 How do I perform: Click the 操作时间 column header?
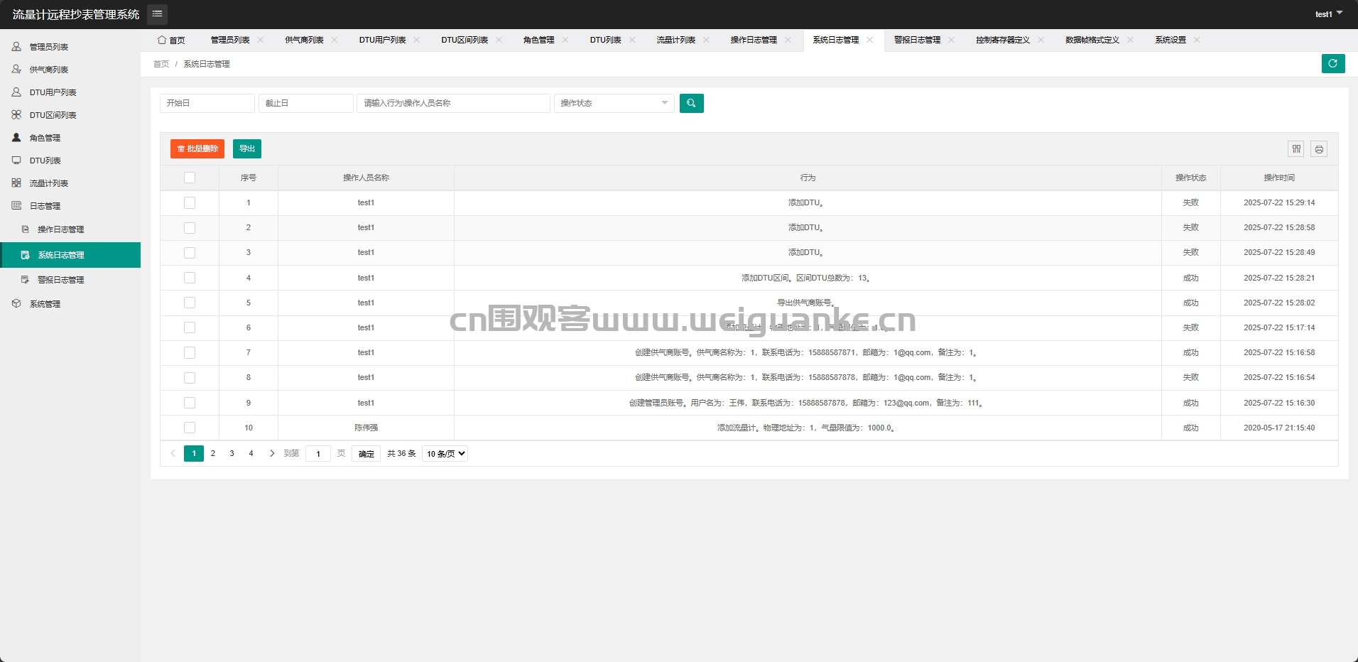1279,178
